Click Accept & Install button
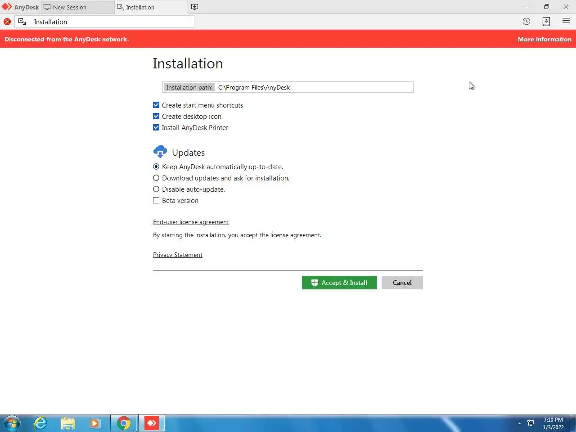Screen dimensions: 576x432 pyautogui.click(x=339, y=283)
